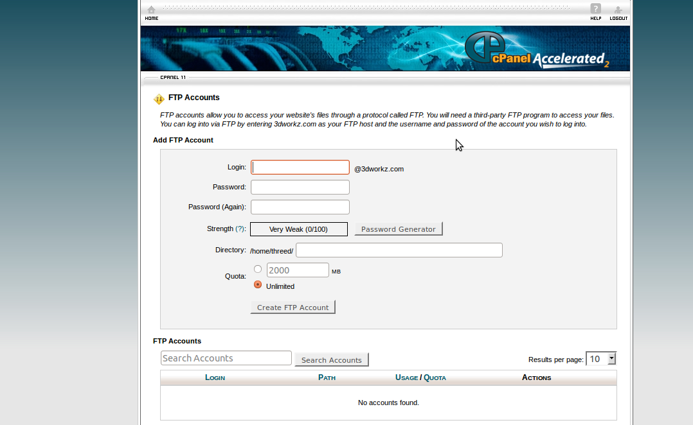Click the Password (Again) field
Screen dimensions: 693x425
click(300, 207)
